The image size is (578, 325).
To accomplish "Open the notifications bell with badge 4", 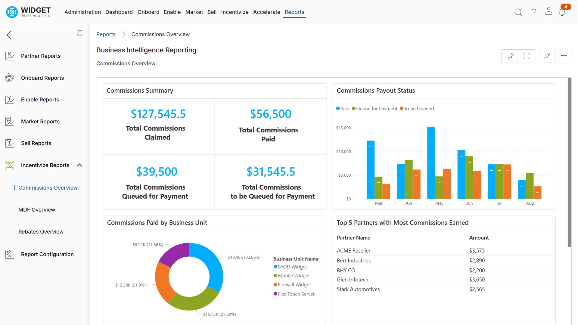I will coord(562,12).
